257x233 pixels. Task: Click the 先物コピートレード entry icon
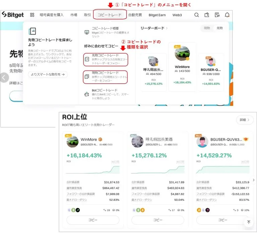(x=87, y=59)
